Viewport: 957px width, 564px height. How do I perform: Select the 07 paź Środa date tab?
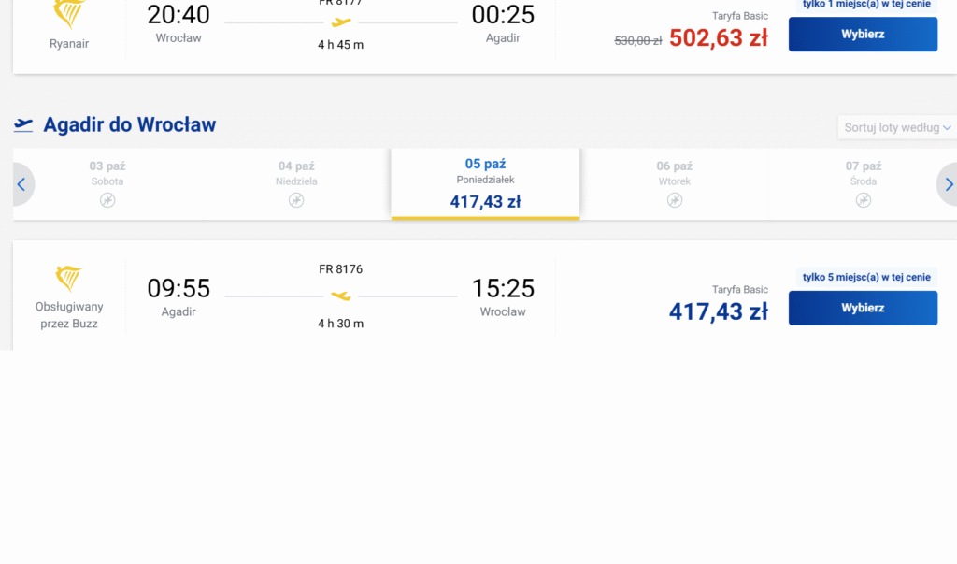point(864,173)
